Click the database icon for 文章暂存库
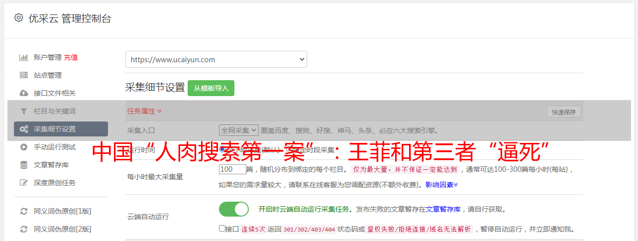The height and width of the screenshot is (241, 638). pyautogui.click(x=23, y=165)
